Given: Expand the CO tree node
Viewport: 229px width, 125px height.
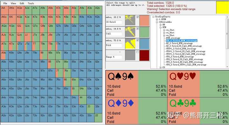Looking at the screenshot, I should pyautogui.click(x=161, y=67).
